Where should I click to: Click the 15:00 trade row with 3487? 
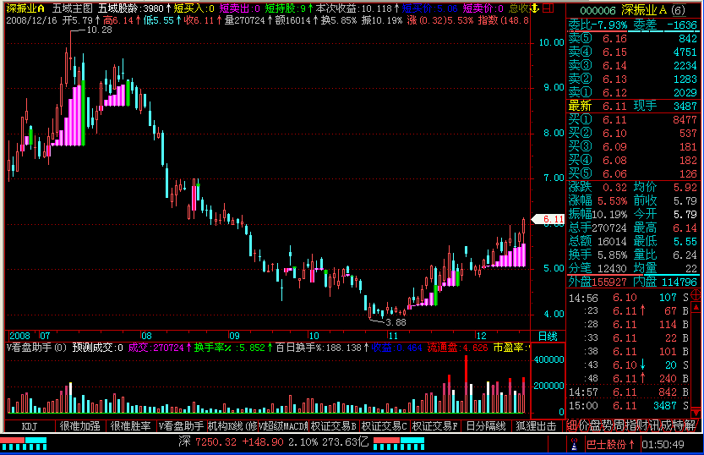(629, 406)
